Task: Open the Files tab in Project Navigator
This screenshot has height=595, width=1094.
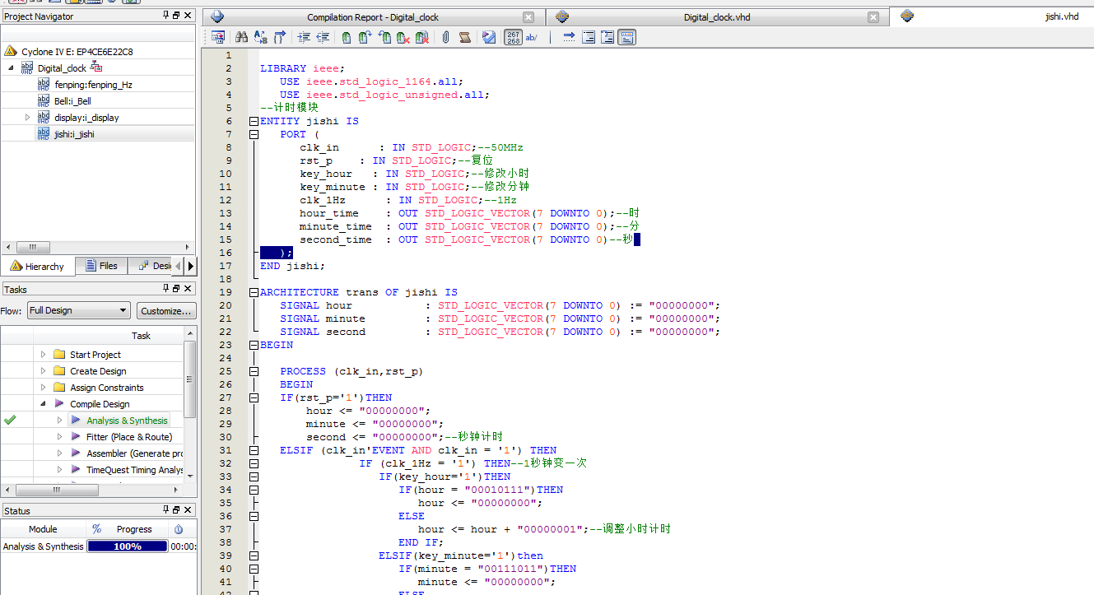Action: click(100, 266)
